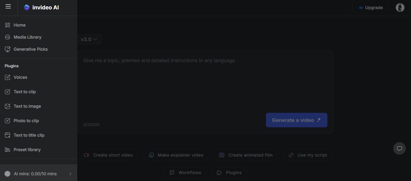Open the Voices plugin
Screen dimensions: 411x181
pos(20,77)
